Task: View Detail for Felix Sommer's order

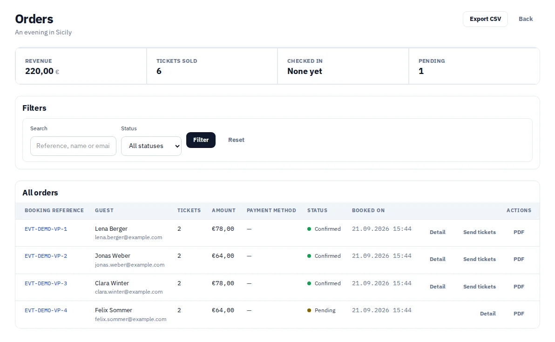Action: point(488,314)
